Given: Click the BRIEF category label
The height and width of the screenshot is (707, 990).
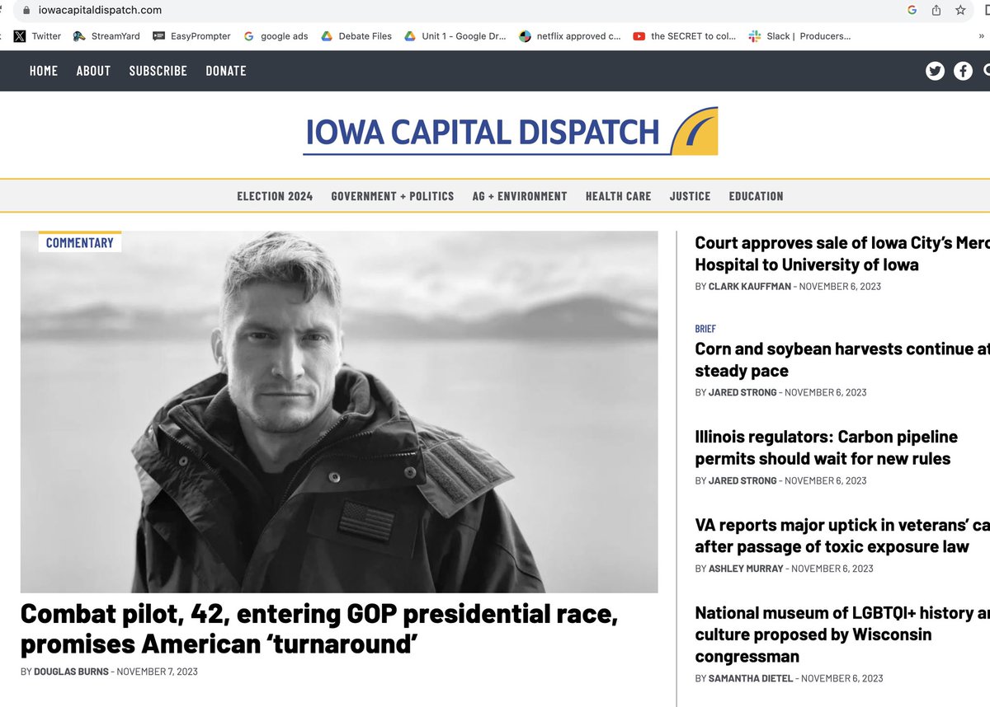Looking at the screenshot, I should (705, 329).
